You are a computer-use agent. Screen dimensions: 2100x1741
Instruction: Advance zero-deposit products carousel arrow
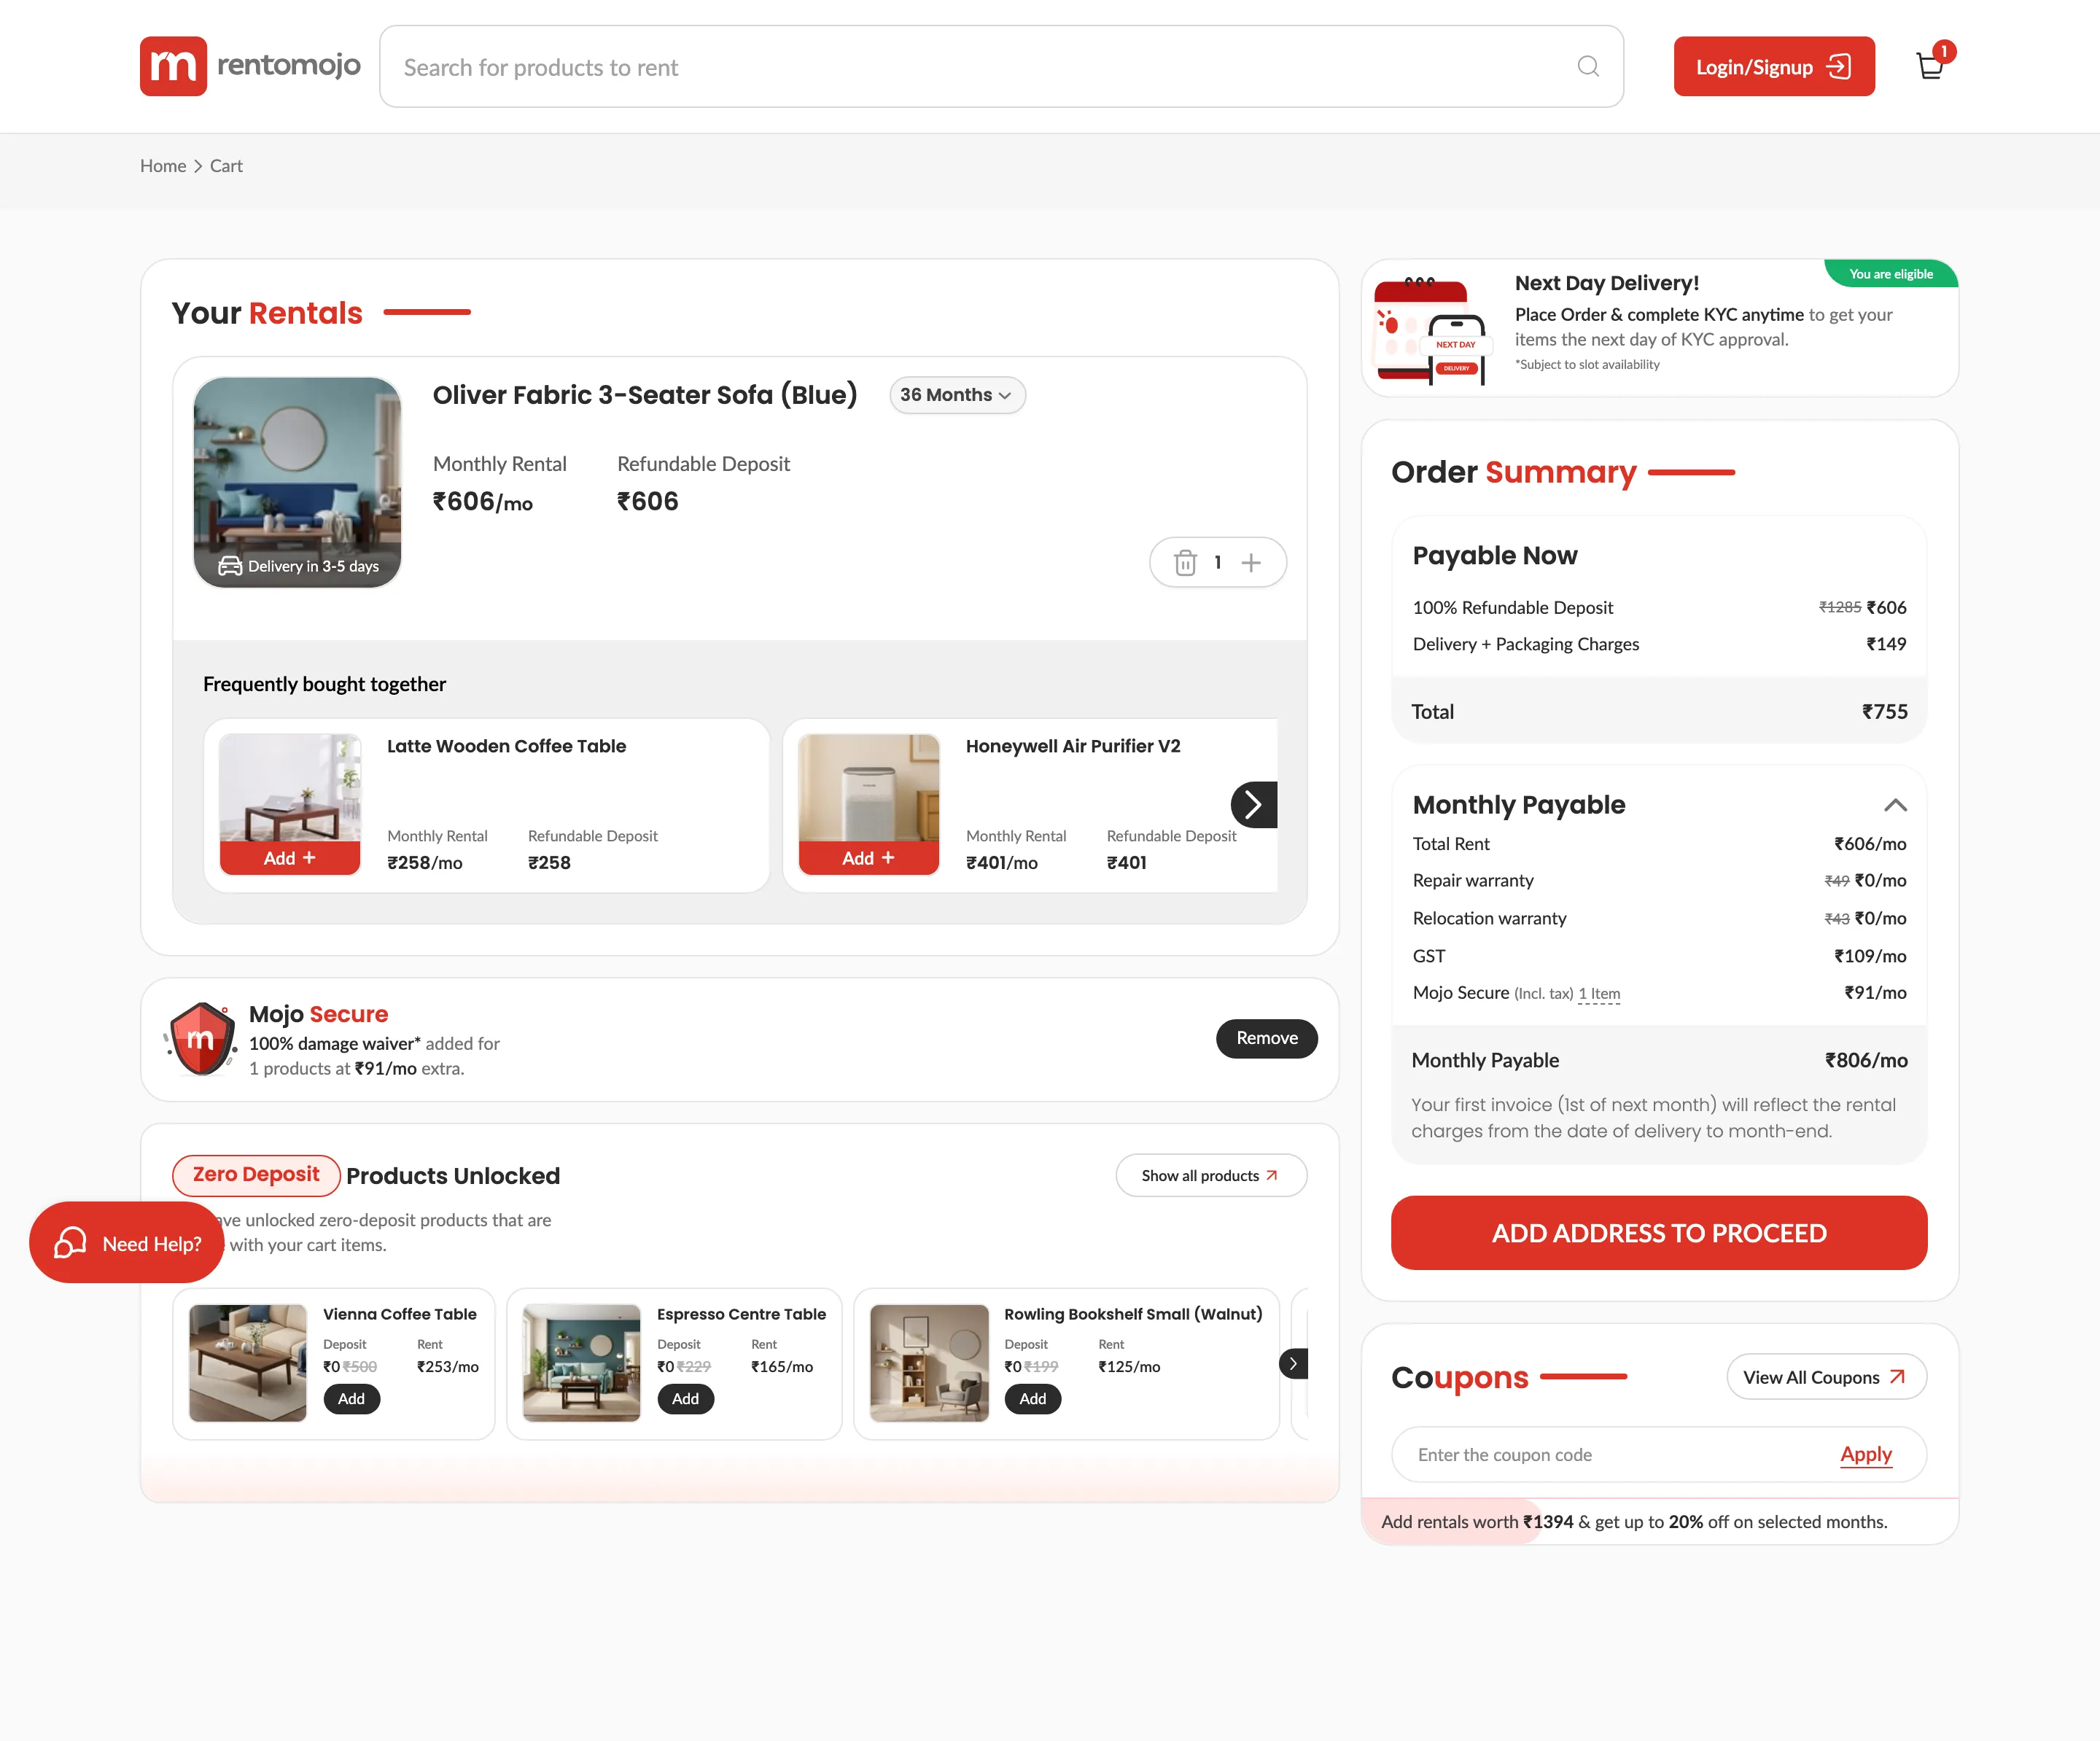(x=1293, y=1363)
